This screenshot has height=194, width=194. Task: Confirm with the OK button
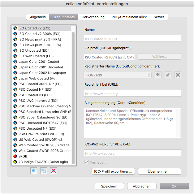(x=174, y=186)
